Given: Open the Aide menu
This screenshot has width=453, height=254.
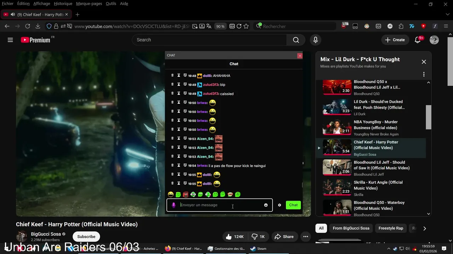Looking at the screenshot, I should click(x=124, y=4).
